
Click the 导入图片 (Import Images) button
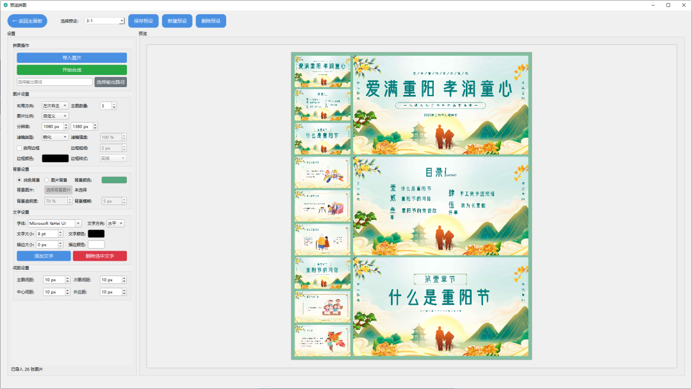pos(72,58)
